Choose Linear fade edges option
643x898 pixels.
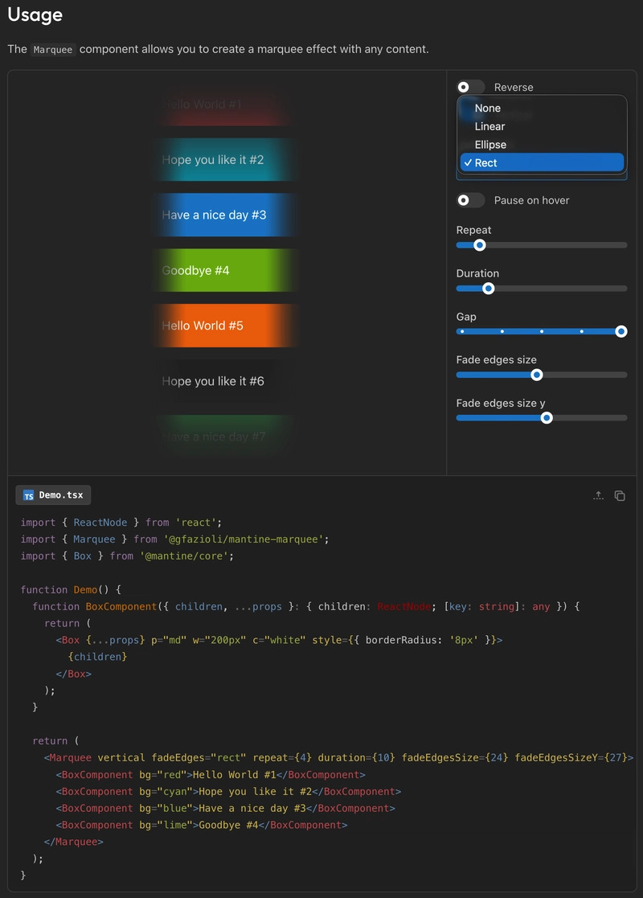542,126
